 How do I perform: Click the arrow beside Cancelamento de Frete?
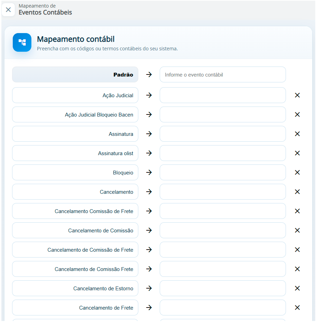(x=149, y=308)
